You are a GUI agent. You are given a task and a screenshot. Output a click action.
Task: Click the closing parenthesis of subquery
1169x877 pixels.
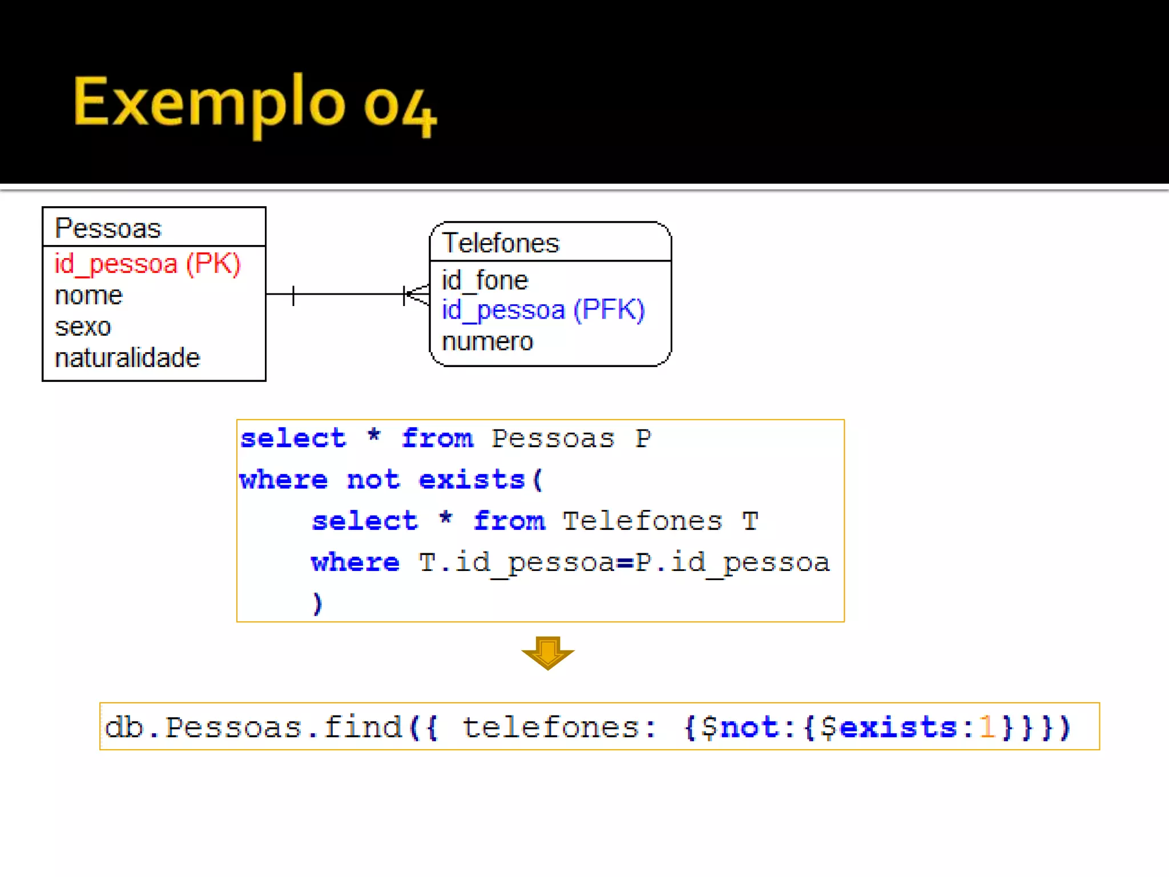317,604
